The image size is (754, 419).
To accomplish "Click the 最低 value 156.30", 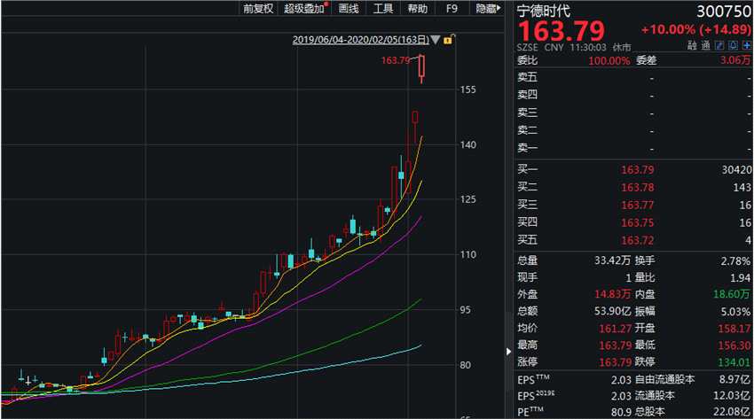I will point(734,345).
